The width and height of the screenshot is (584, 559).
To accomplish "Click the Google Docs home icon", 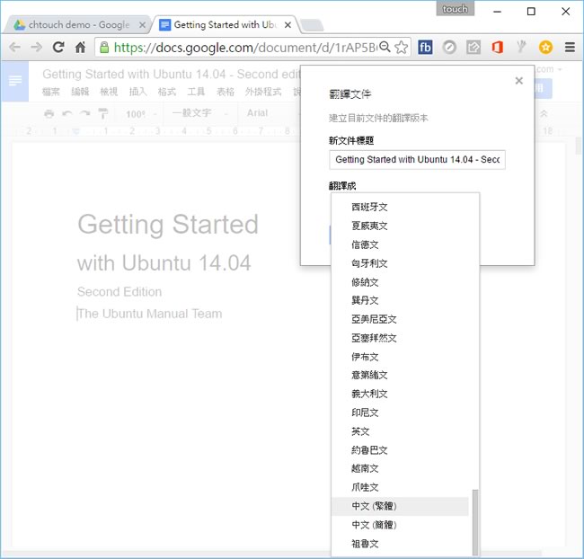I will (15, 82).
